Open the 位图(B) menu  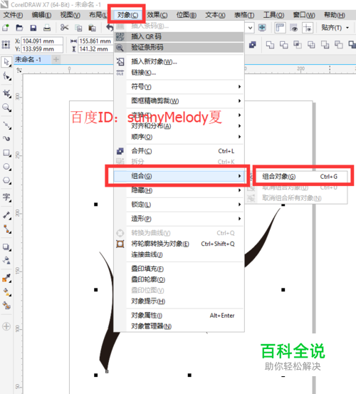187,15
